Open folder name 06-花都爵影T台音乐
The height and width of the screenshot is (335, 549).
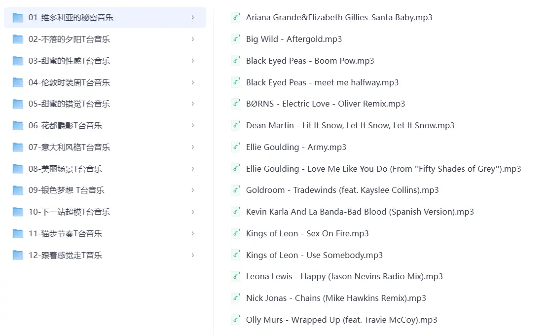tap(66, 126)
